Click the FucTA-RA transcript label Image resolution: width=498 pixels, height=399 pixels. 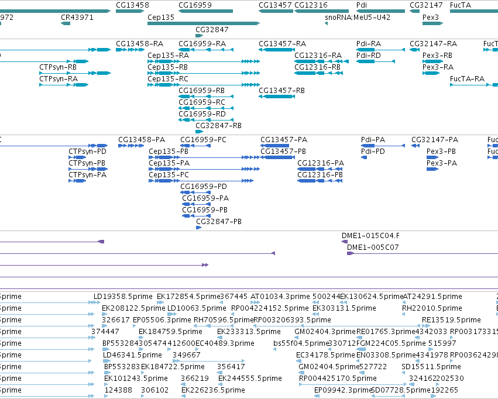coord(467,79)
